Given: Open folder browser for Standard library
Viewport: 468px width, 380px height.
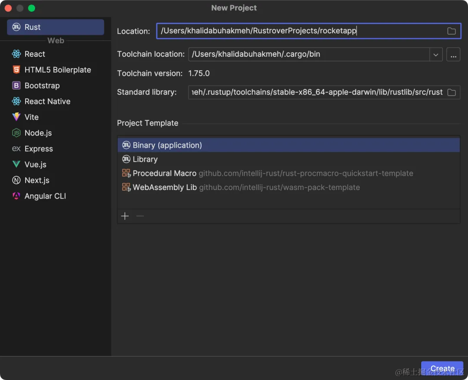Looking at the screenshot, I should [451, 92].
